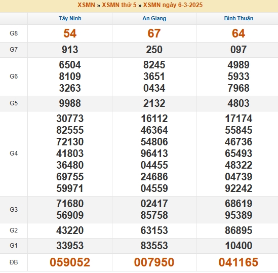
Task: Click An Giang special prize 007950
Action: (154, 262)
